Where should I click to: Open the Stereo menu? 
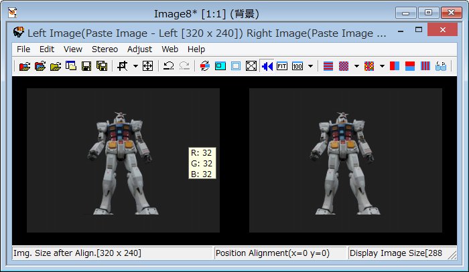point(105,49)
